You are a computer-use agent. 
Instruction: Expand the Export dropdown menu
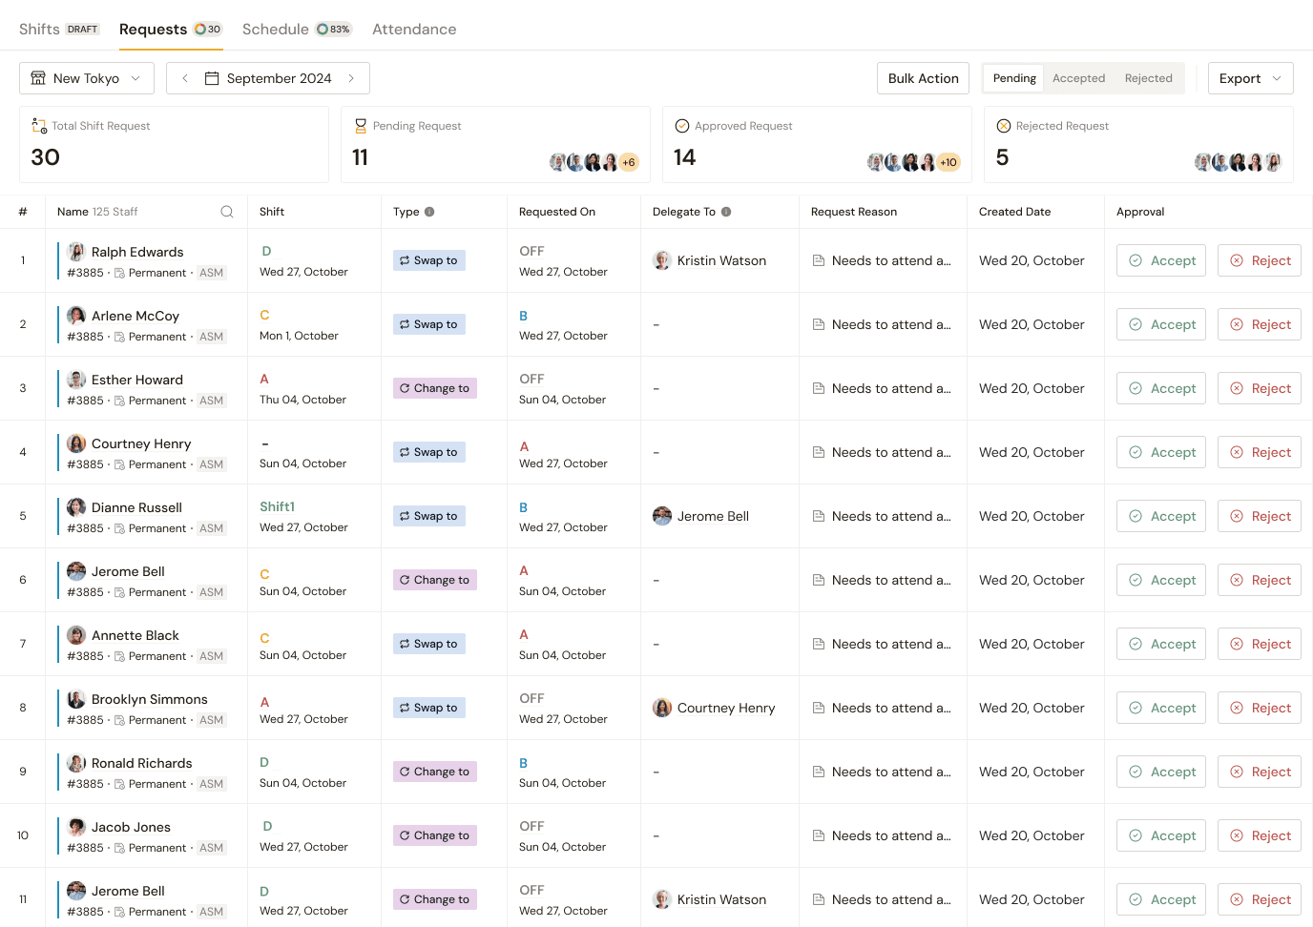(1250, 78)
